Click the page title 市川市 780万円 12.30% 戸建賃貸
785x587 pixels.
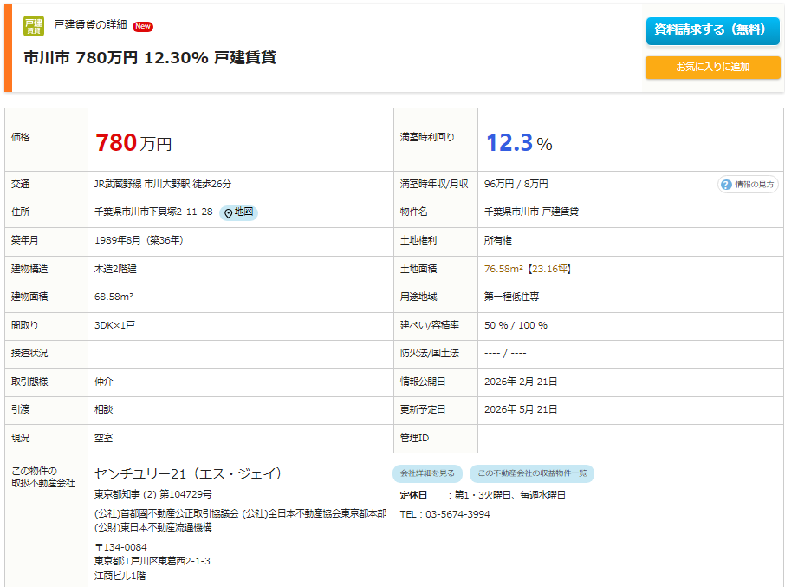point(149,57)
